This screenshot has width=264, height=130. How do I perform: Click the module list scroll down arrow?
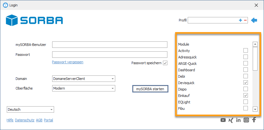point(255,109)
